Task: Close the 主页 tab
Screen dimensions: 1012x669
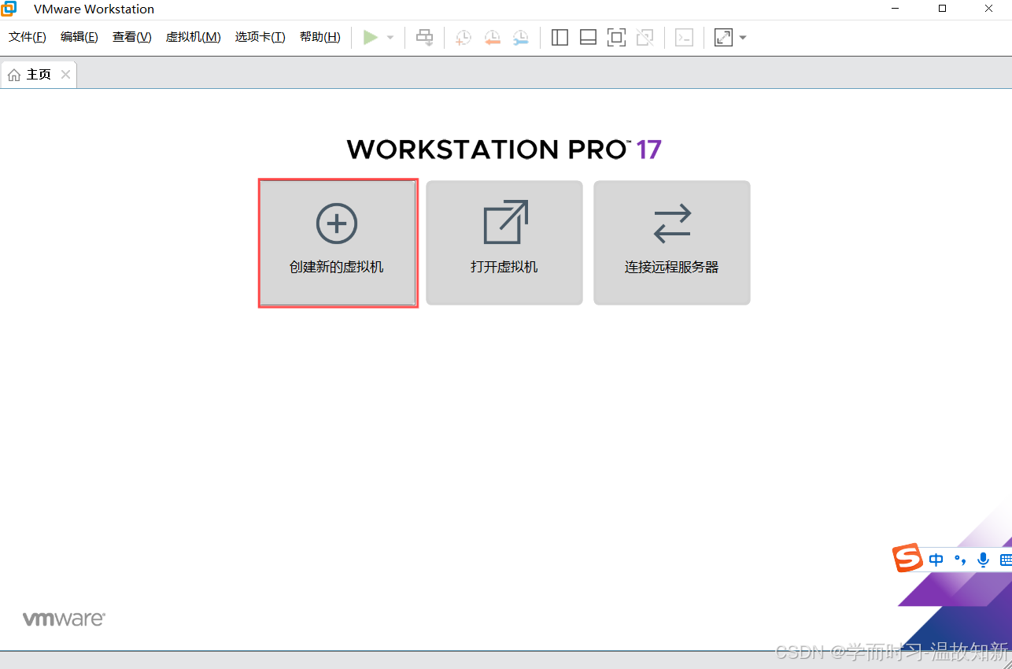Action: pyautogui.click(x=66, y=75)
